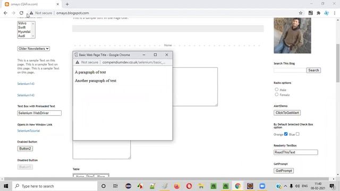
Task: Open the Older Newsletters dropdown
Action: pyautogui.click(x=33, y=49)
